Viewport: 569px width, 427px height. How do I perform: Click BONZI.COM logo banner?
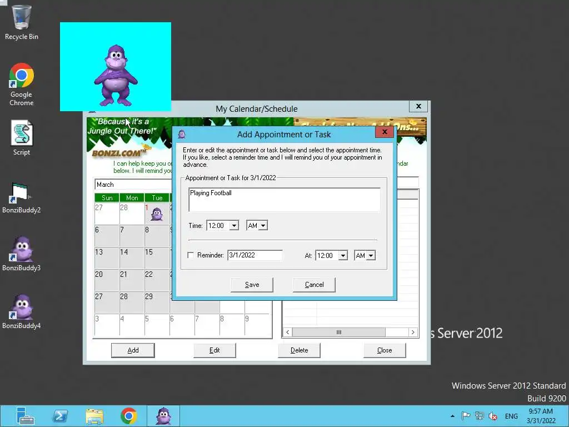[119, 153]
